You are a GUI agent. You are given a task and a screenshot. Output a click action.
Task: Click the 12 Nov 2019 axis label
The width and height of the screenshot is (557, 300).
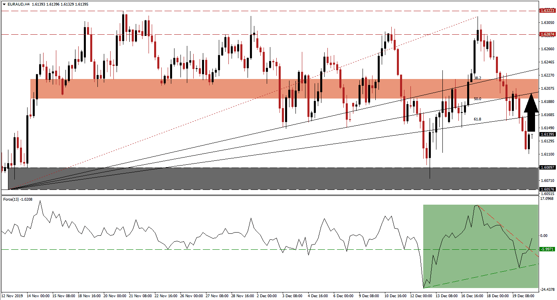point(12,297)
